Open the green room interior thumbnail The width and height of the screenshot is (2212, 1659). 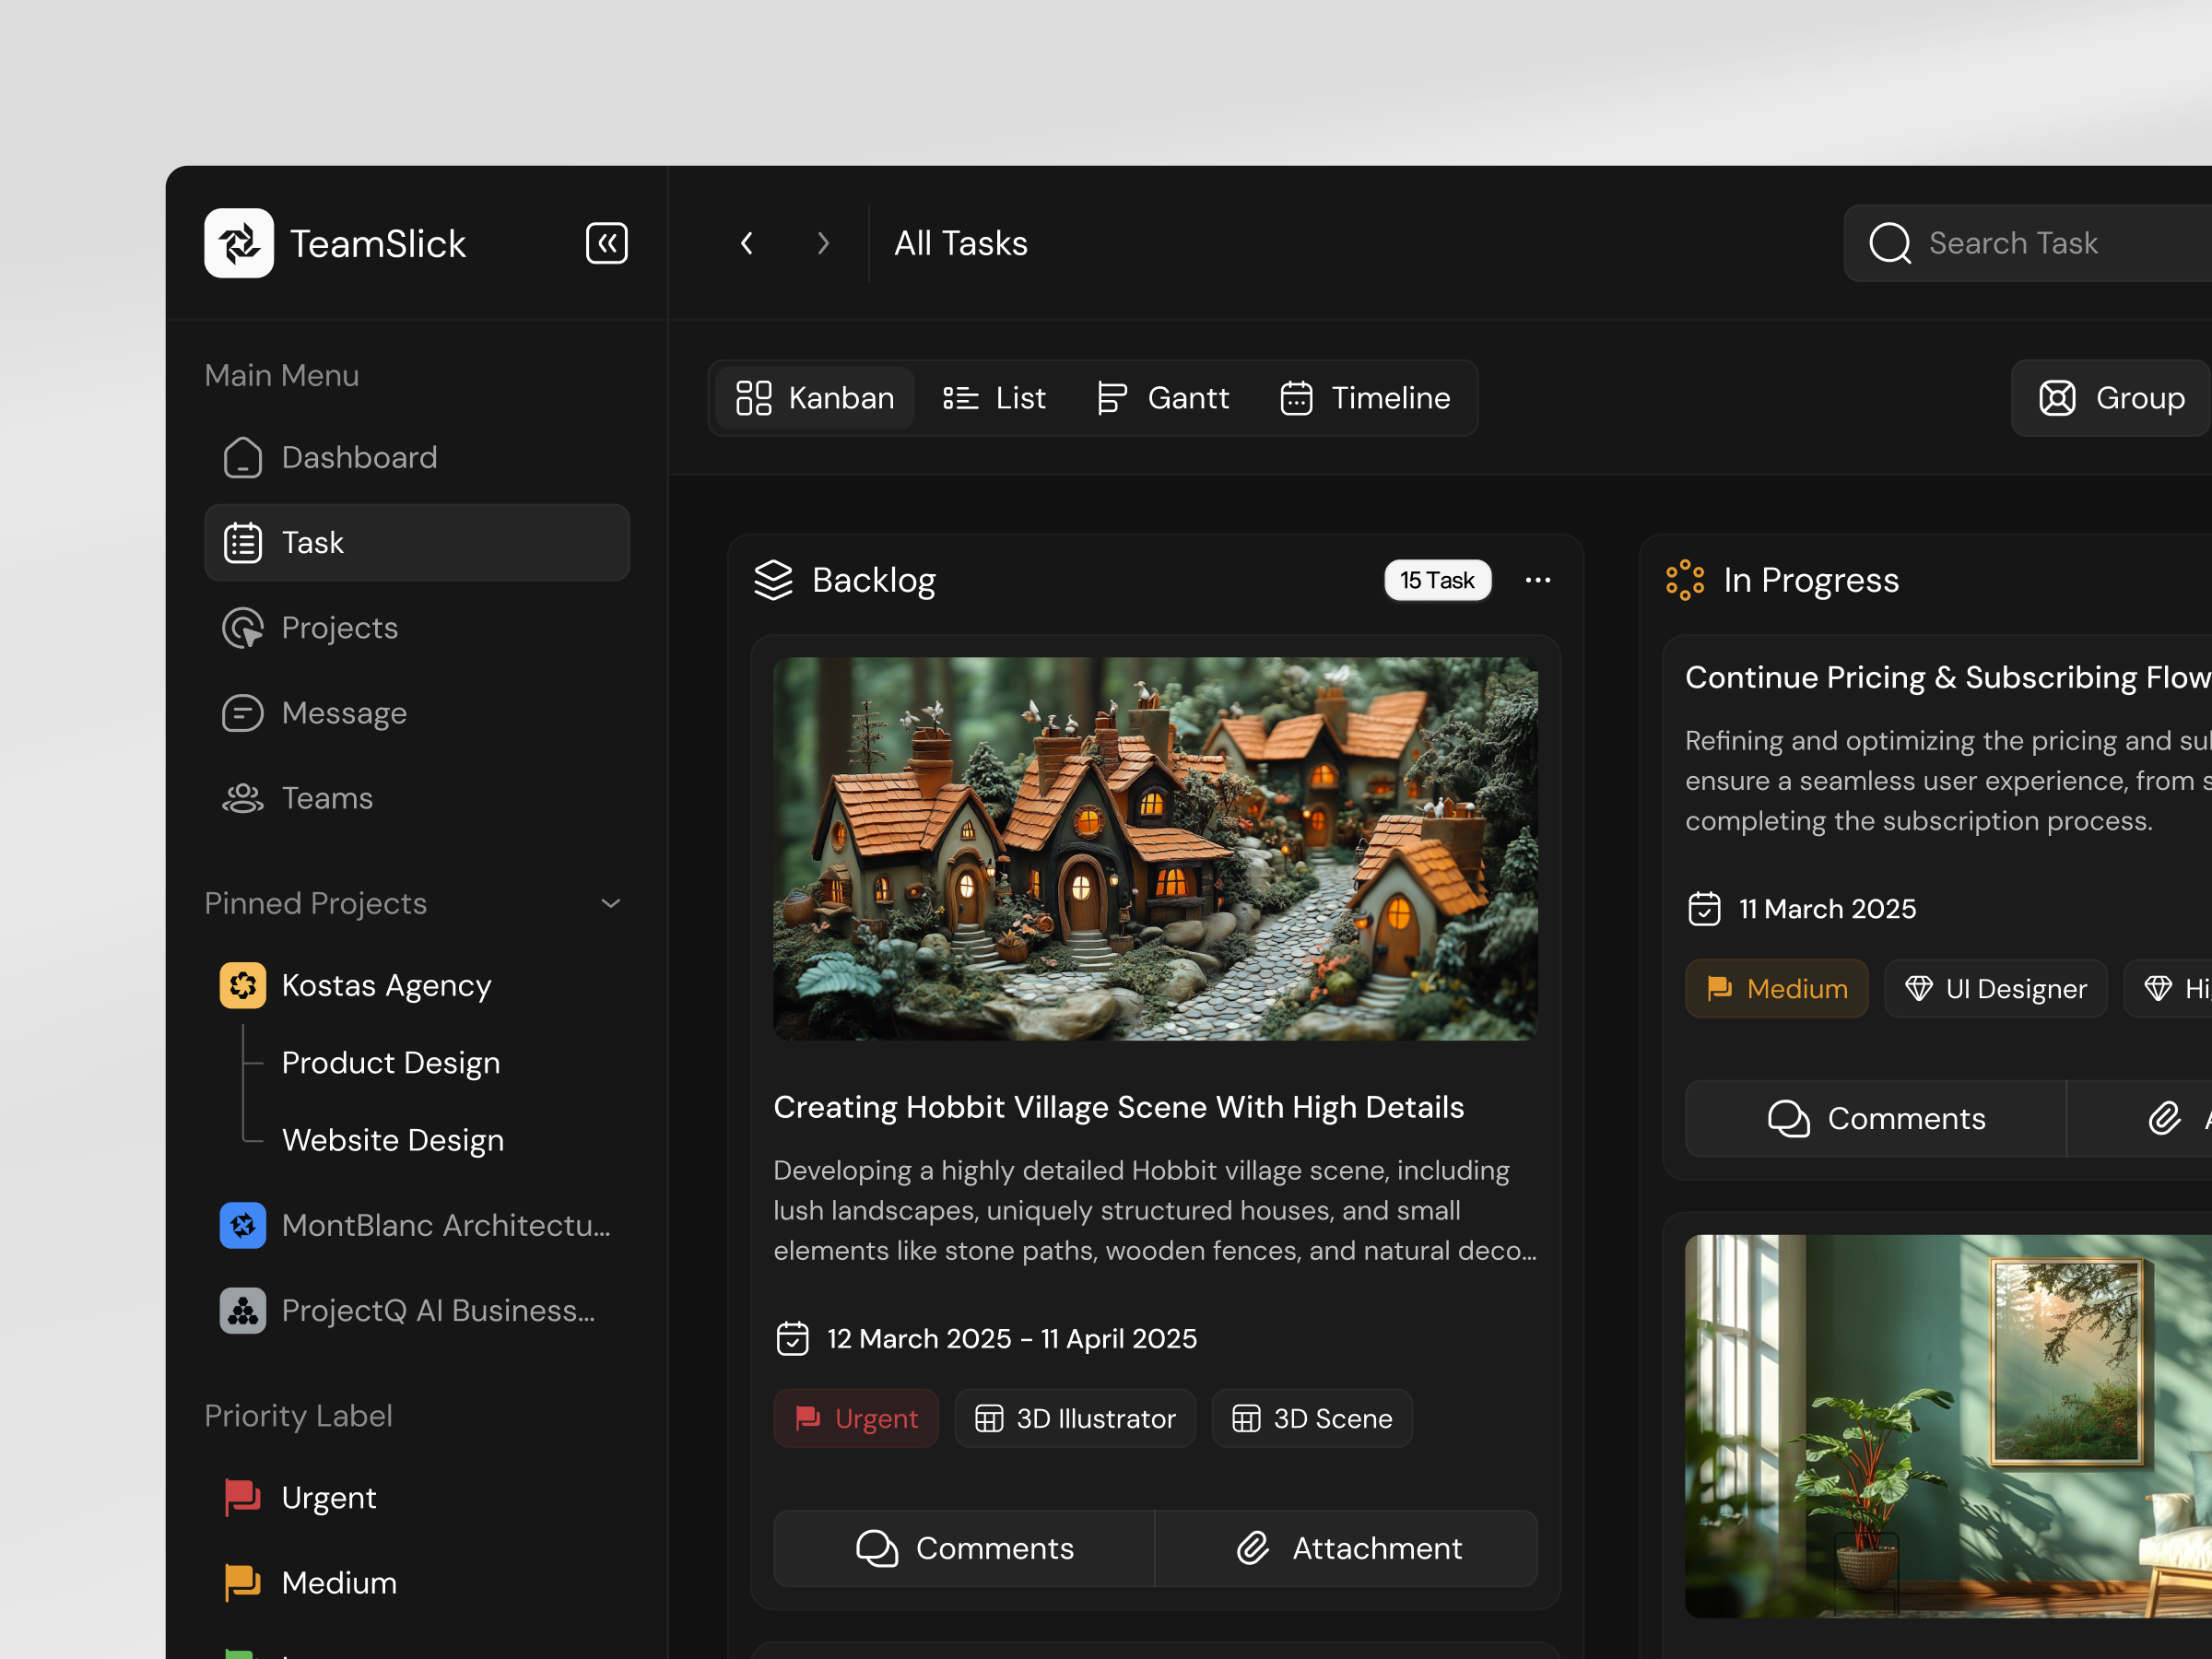click(1948, 1426)
